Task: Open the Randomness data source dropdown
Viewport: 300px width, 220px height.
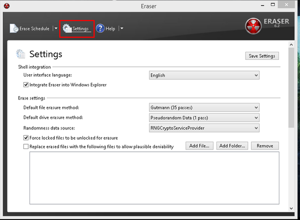Action: pyautogui.click(x=204, y=128)
